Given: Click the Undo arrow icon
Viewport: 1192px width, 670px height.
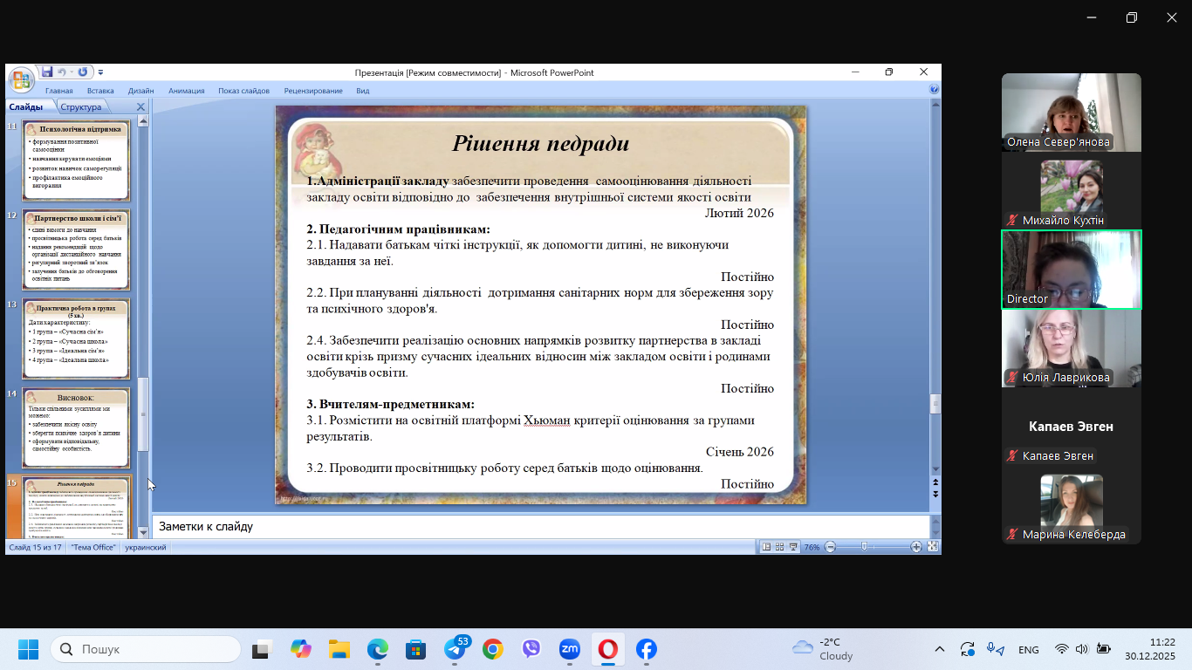Looking at the screenshot, I should pos(63,72).
